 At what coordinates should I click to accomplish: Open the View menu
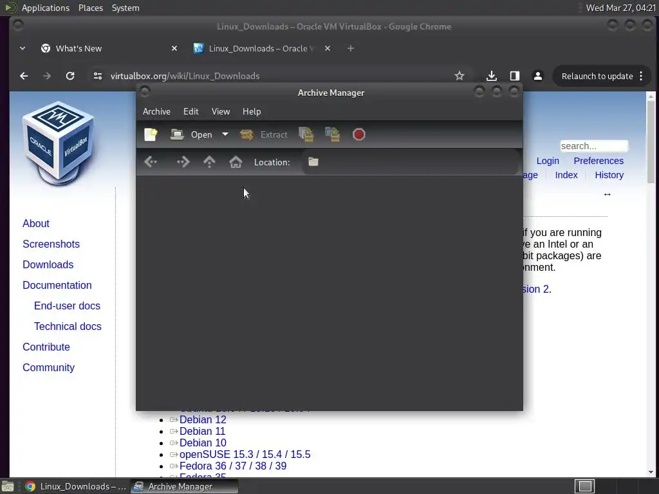(x=221, y=111)
